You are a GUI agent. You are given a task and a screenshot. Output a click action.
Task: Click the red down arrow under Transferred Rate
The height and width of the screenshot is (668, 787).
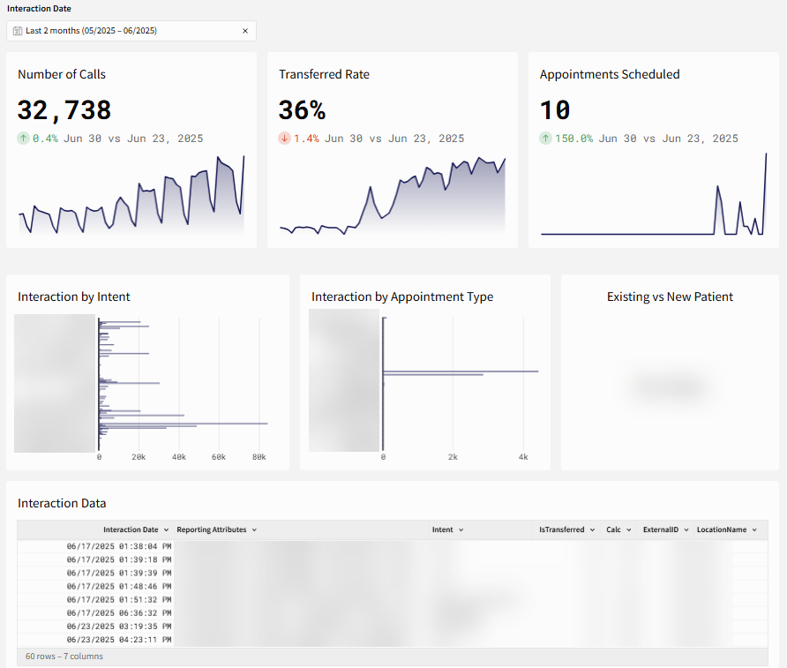pos(284,139)
